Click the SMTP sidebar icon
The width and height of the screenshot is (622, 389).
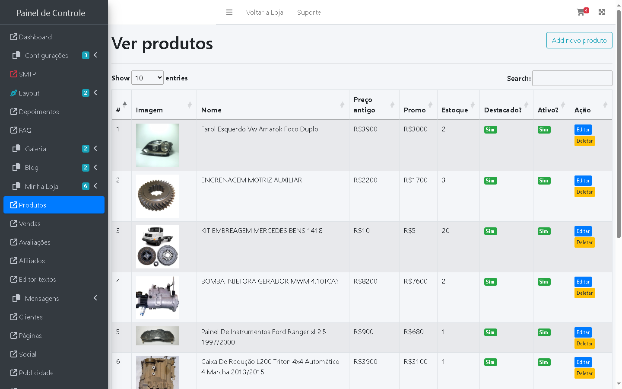(14, 74)
